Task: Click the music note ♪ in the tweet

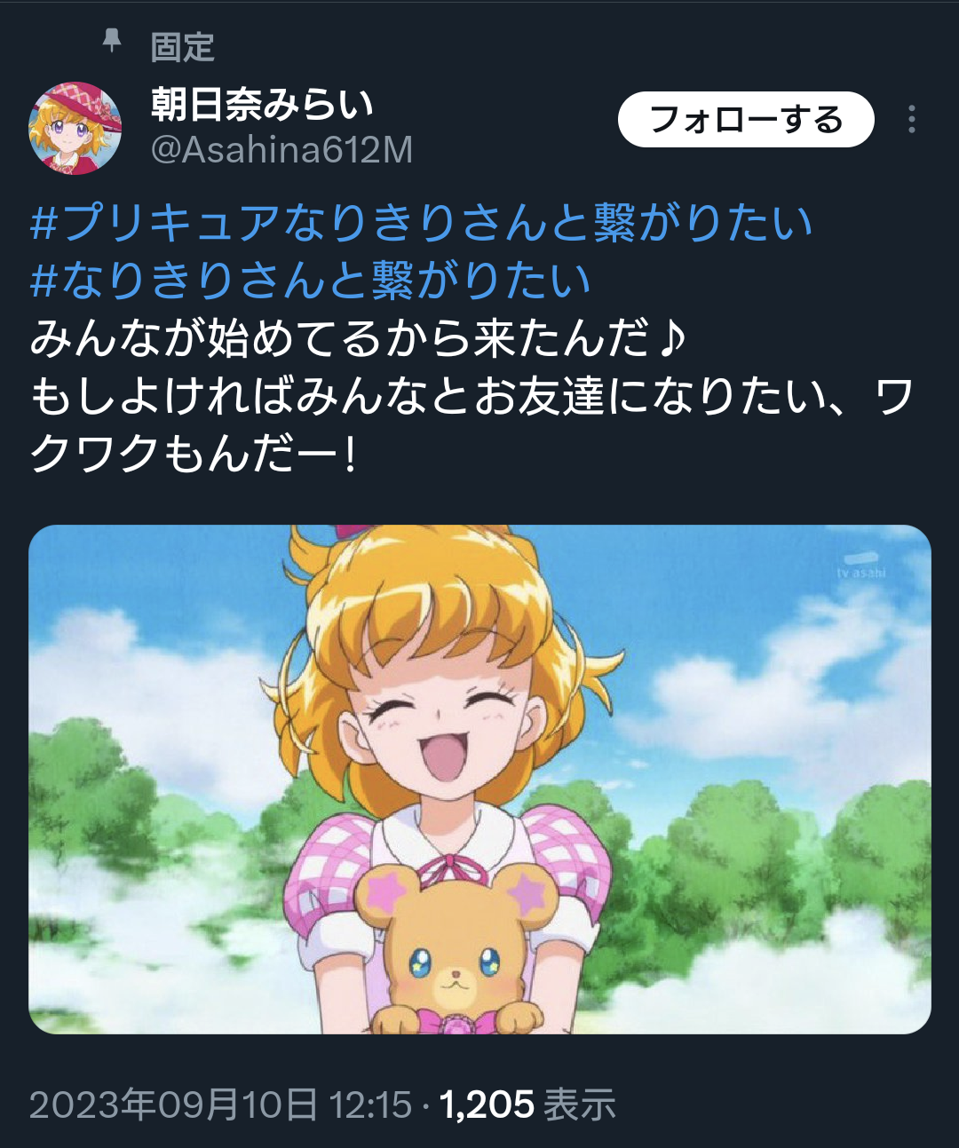Action: pos(670,338)
